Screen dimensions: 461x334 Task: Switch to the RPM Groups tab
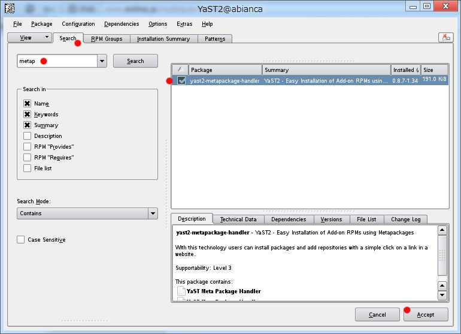coord(107,39)
